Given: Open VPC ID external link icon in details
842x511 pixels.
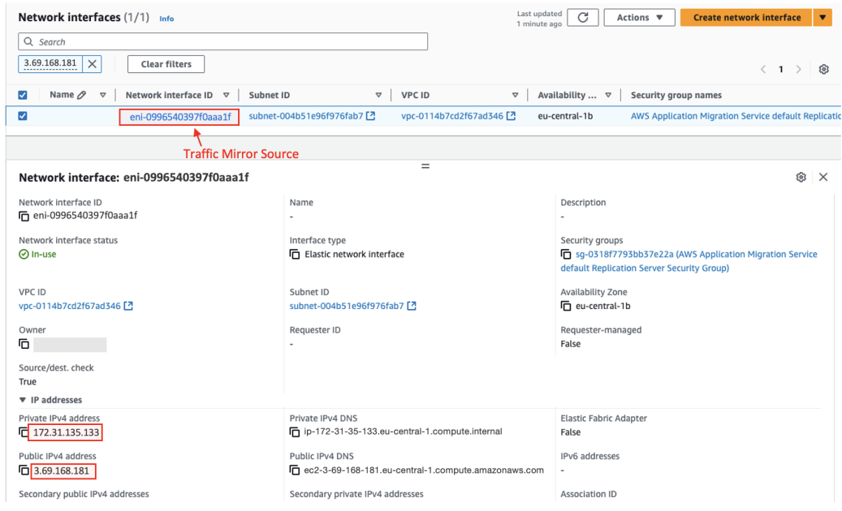Looking at the screenshot, I should pyautogui.click(x=128, y=306).
